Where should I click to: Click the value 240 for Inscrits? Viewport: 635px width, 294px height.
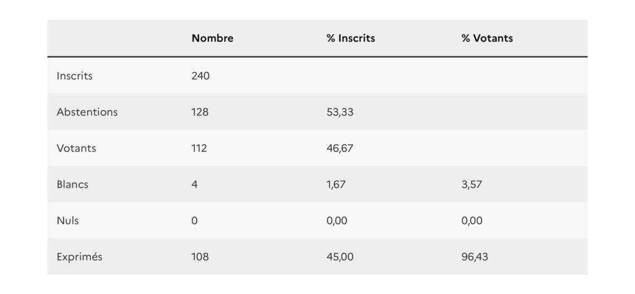tap(201, 76)
